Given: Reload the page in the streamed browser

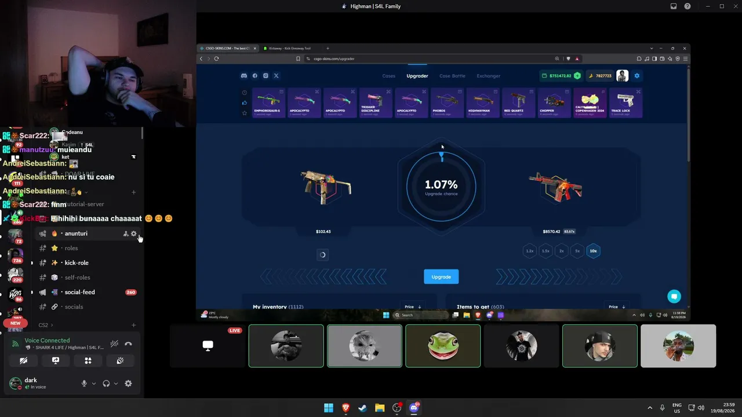Looking at the screenshot, I should pos(216,58).
